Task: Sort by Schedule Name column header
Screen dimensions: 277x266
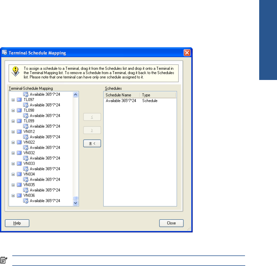Action: coord(122,95)
